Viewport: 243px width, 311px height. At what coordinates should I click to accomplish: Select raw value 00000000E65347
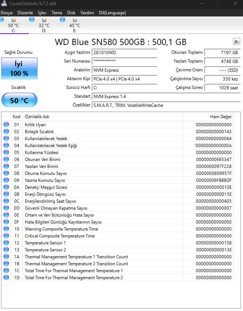[x=214, y=160]
